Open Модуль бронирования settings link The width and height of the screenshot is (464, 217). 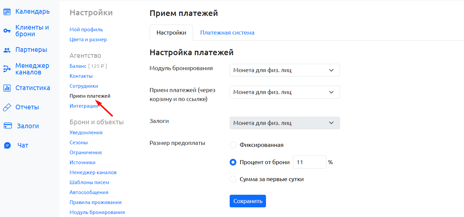tap(97, 212)
